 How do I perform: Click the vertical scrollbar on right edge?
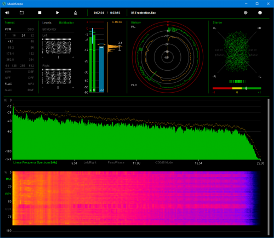pyautogui.click(x=269, y=167)
